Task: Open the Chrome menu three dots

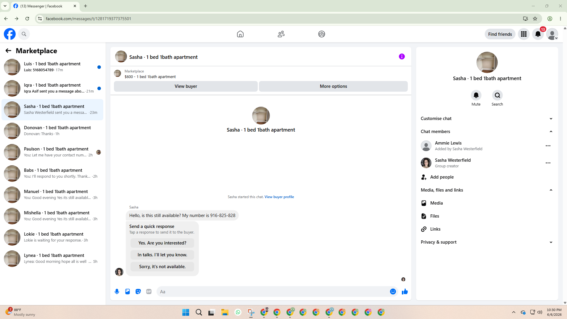Action: pos(560,19)
